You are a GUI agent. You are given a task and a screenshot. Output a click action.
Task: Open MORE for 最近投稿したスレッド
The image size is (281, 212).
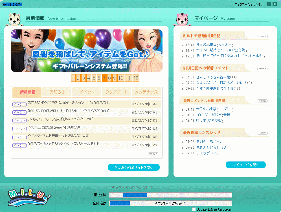click(x=262, y=133)
